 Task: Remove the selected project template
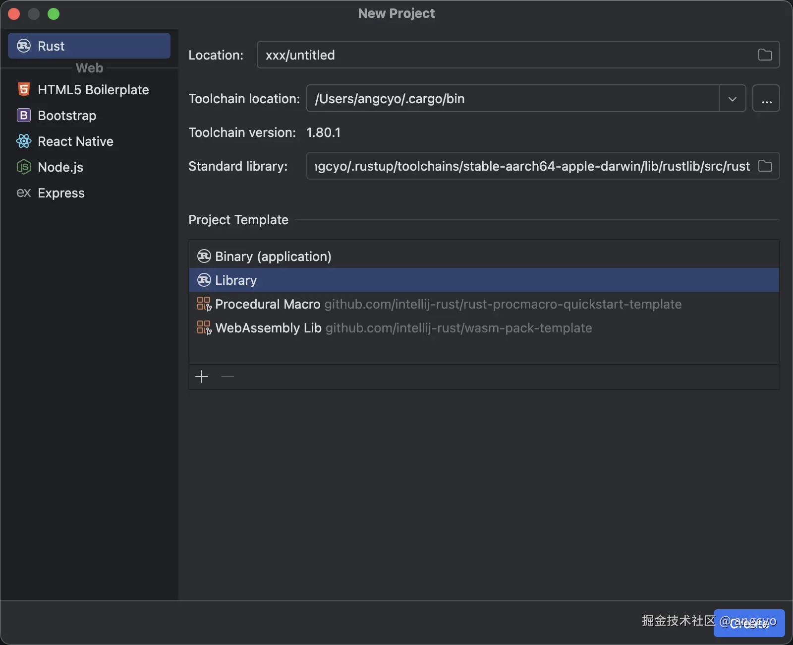227,377
